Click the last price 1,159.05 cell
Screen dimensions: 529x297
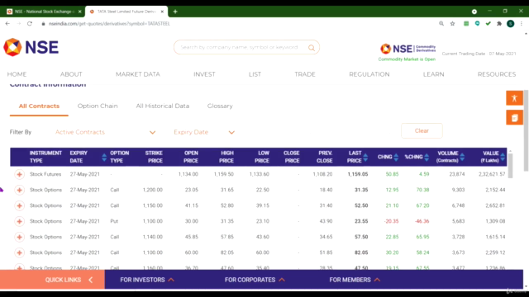pyautogui.click(x=358, y=174)
